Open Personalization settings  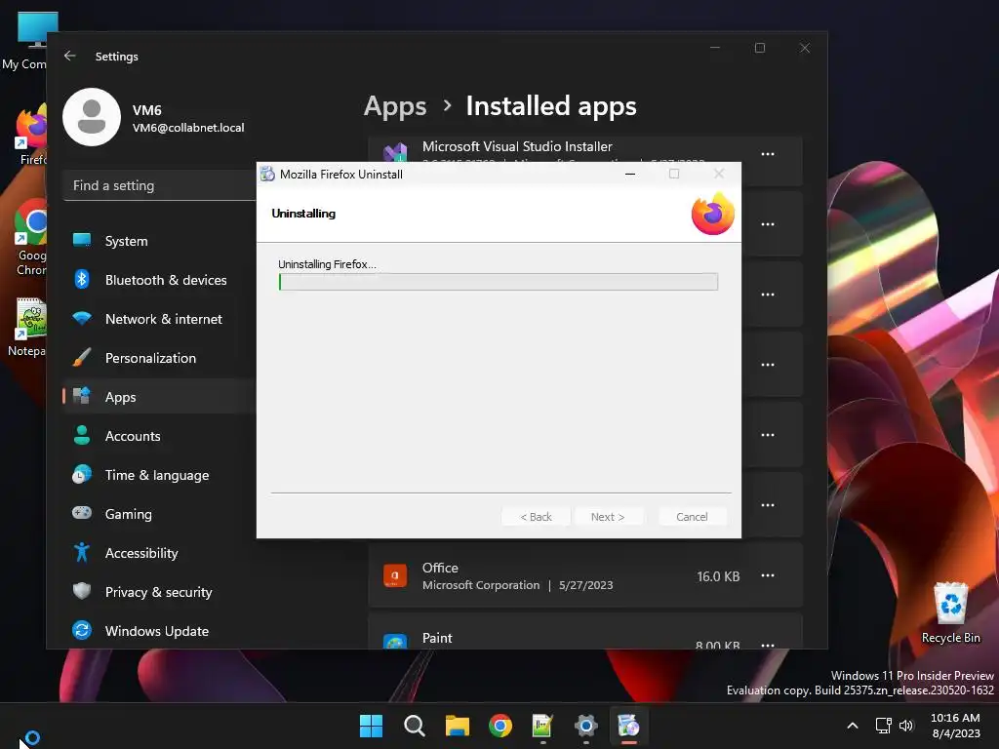159,358
